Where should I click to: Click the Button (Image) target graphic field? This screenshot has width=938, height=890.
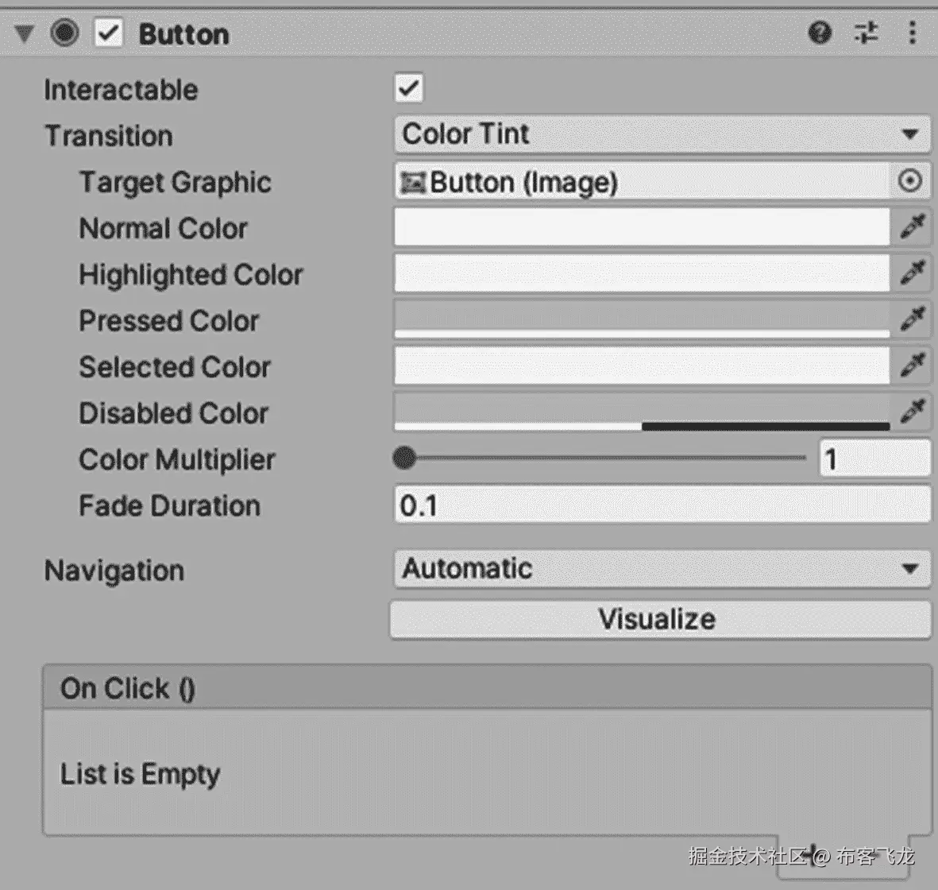pyautogui.click(x=642, y=180)
